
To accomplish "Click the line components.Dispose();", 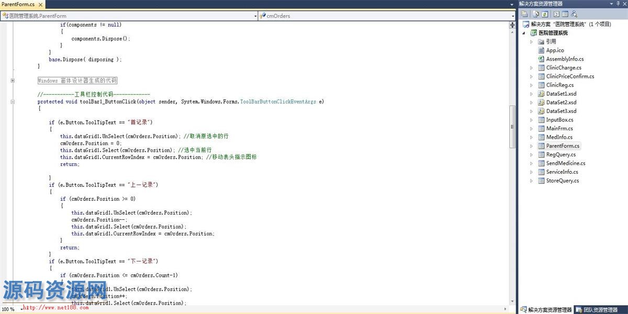I will [x=101, y=39].
